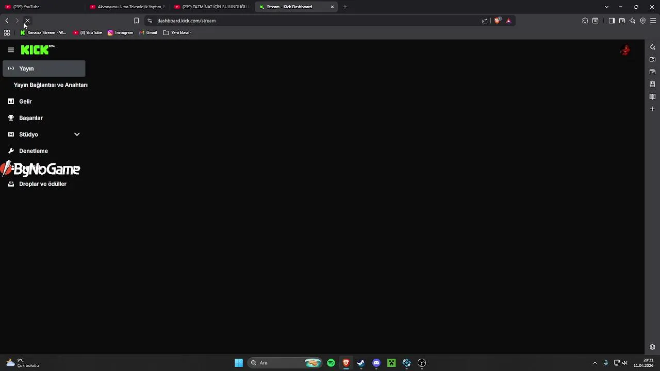
Task: Share this page link
Action: click(485, 21)
